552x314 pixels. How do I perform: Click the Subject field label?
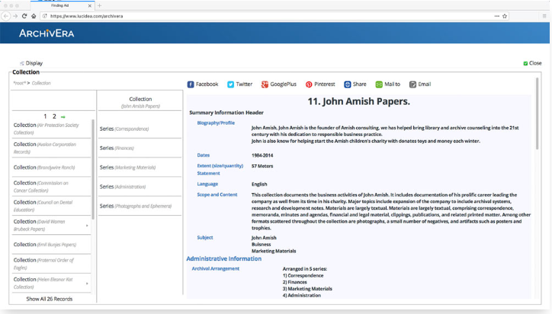(x=205, y=237)
